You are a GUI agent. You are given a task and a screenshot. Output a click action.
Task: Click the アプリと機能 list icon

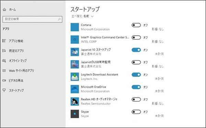coord(4,41)
